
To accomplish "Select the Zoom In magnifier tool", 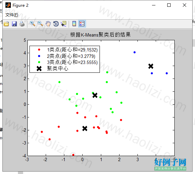I will (32, 24).
